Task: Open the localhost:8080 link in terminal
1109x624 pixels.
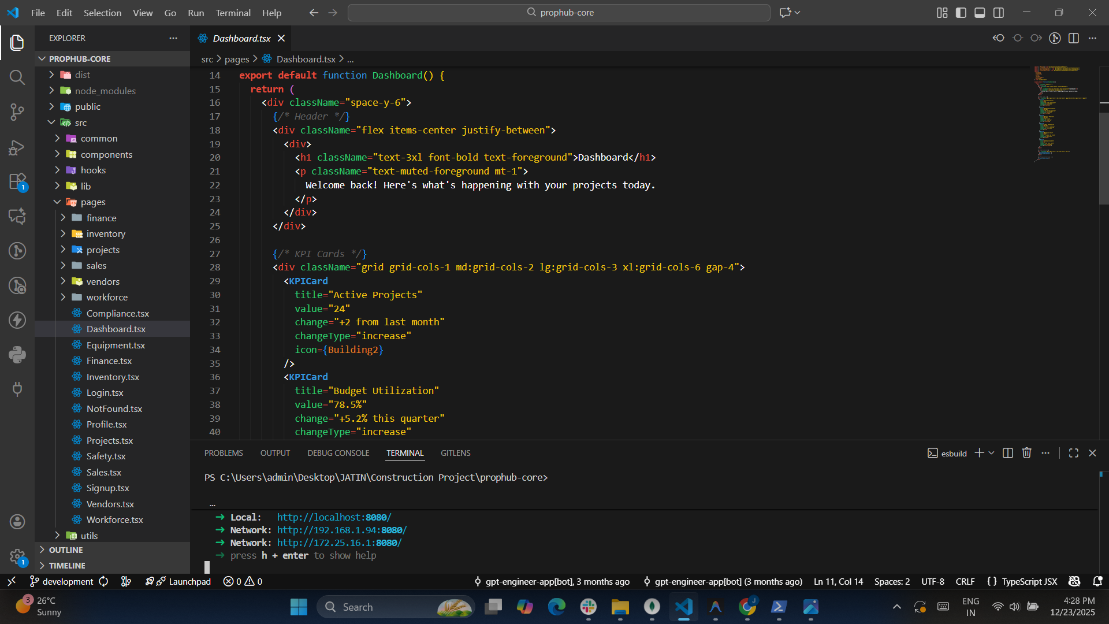Action: pos(334,518)
